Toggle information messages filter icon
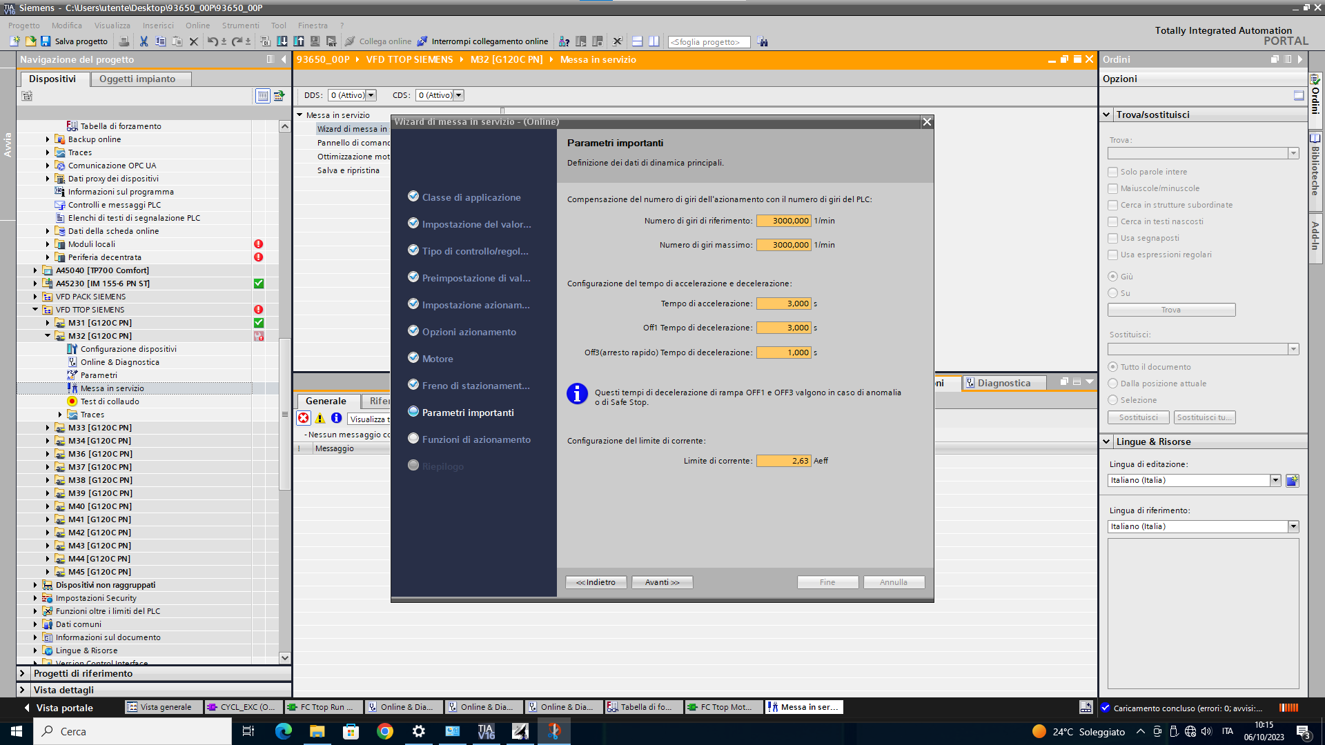 pos(337,418)
